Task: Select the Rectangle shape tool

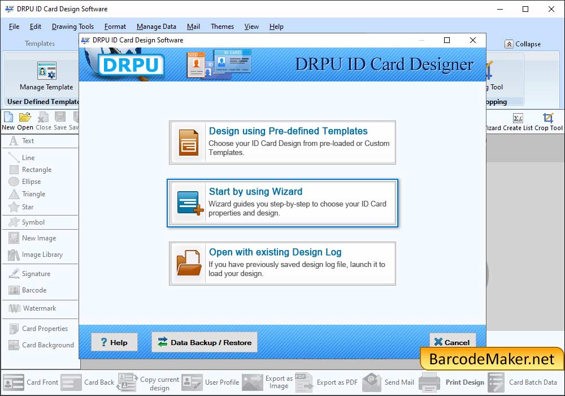Action: click(x=31, y=170)
